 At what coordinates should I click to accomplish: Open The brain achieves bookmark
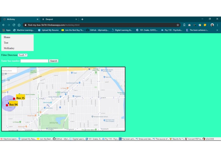click(197, 30)
